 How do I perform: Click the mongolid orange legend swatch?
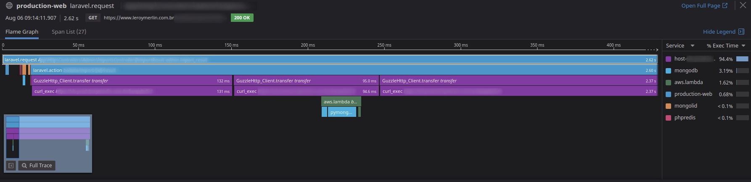point(669,106)
